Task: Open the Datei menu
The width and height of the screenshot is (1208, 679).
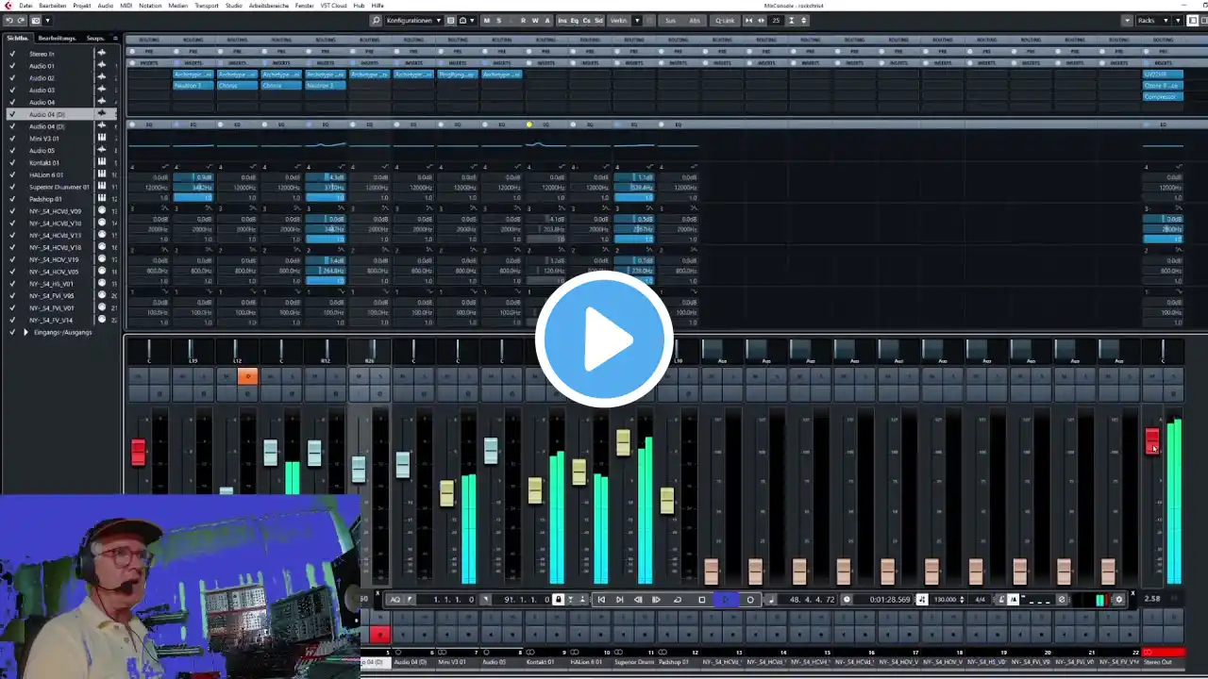Action: 25,6
